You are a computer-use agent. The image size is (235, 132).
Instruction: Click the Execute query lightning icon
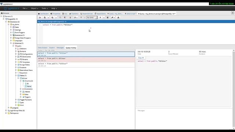pyautogui.click(x=100, y=18)
